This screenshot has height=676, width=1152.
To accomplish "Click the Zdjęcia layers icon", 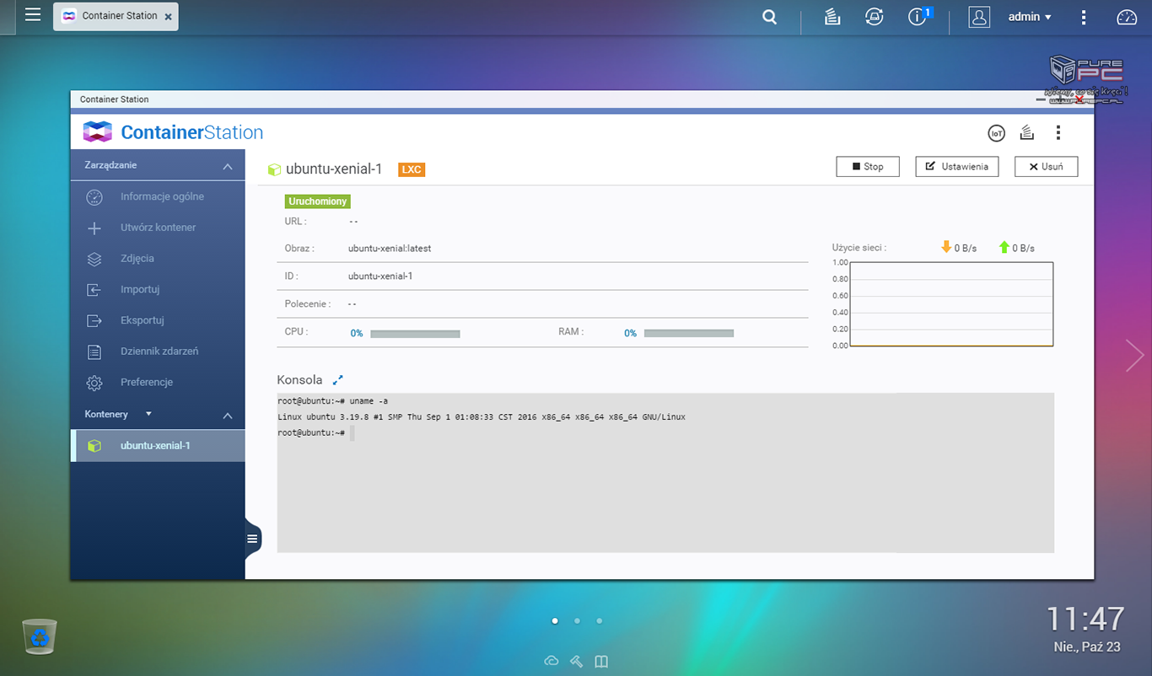I will coord(94,259).
